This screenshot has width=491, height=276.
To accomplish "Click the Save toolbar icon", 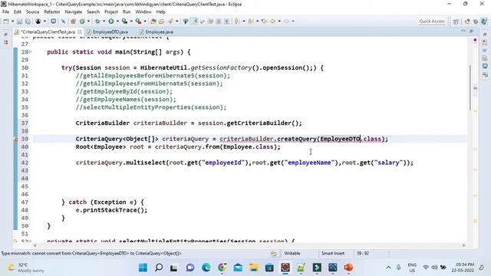I will (x=19, y=21).
